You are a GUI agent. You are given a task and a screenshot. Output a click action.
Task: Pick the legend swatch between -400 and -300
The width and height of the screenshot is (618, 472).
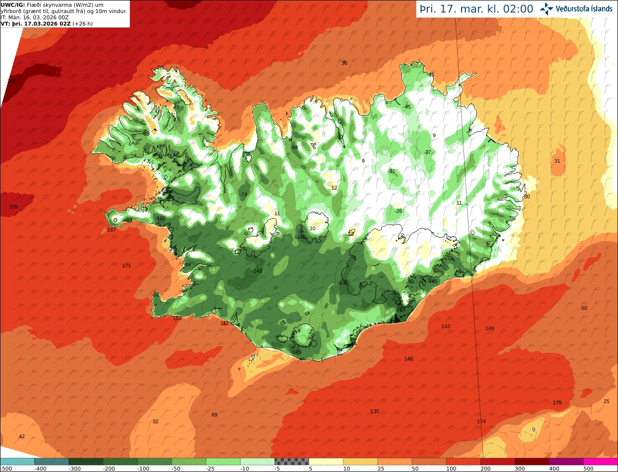(51, 461)
